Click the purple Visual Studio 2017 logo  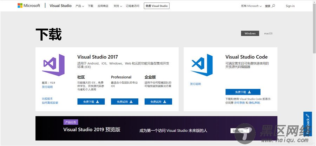(53, 65)
